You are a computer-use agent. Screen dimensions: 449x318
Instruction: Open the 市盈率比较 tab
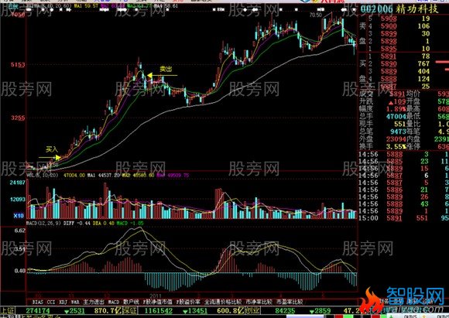[289, 302]
